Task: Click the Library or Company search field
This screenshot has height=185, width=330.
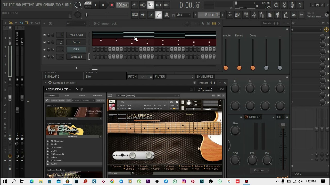Action: [83, 100]
